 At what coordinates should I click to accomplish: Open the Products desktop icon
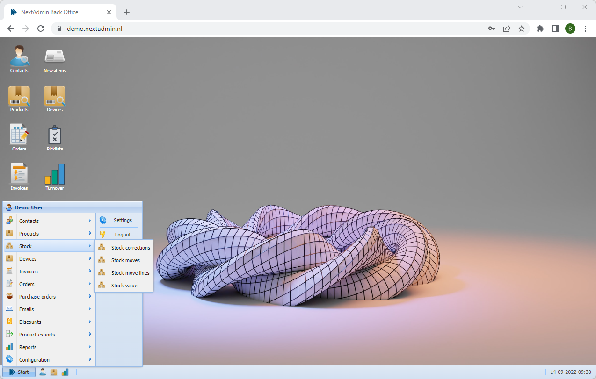(x=19, y=98)
